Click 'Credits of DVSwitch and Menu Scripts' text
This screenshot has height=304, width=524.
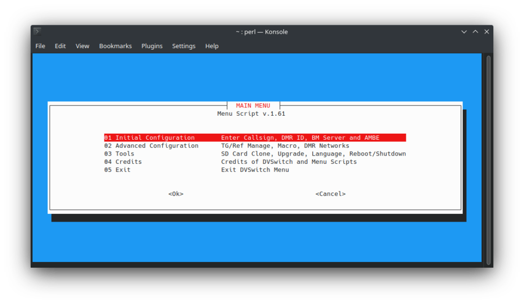289,162
